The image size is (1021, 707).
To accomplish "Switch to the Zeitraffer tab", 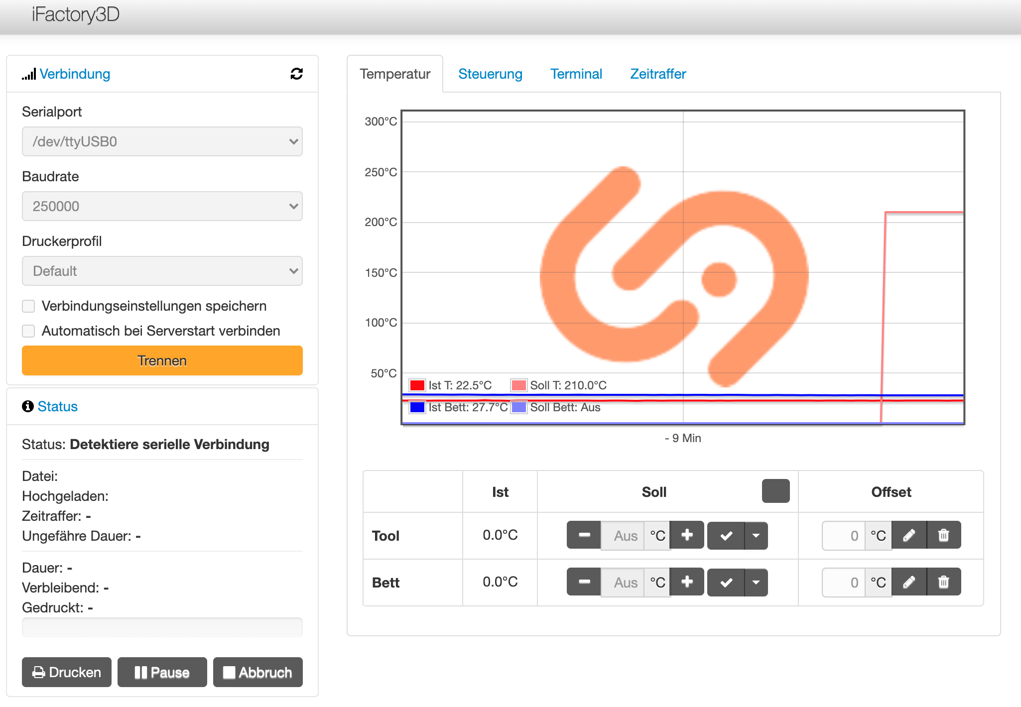I will pos(658,74).
